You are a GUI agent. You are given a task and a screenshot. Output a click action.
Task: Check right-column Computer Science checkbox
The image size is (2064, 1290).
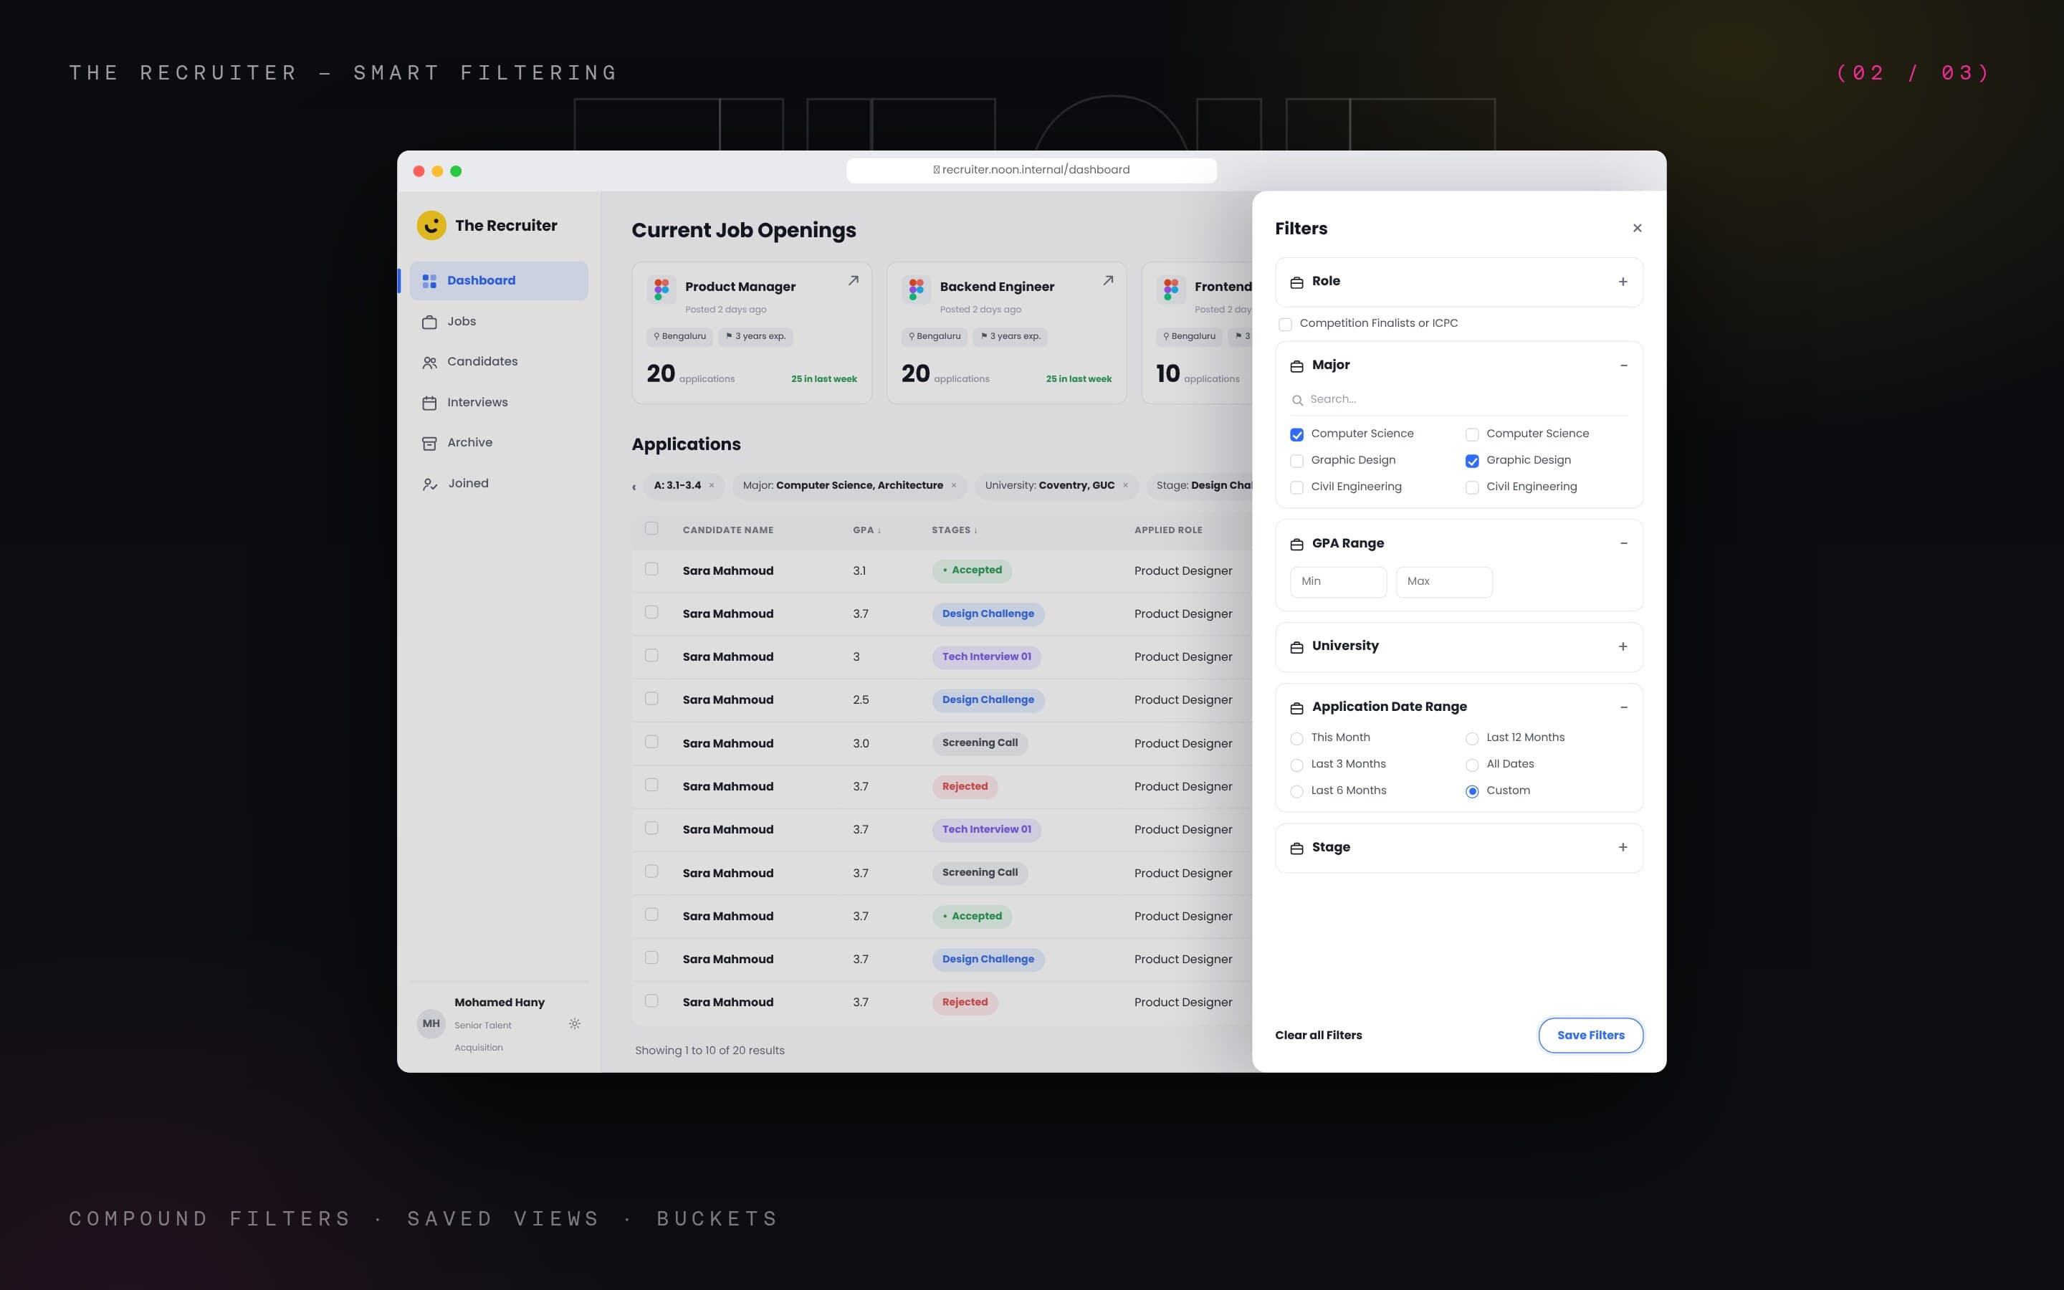coord(1471,435)
